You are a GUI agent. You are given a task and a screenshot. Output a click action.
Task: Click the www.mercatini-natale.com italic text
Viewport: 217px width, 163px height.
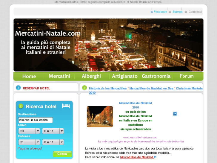point(140,138)
